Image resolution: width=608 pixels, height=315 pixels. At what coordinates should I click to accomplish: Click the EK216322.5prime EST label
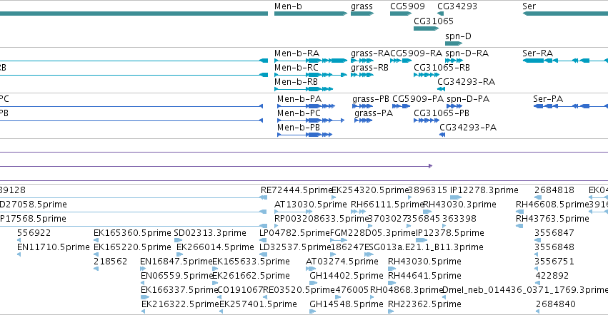pyautogui.click(x=180, y=304)
